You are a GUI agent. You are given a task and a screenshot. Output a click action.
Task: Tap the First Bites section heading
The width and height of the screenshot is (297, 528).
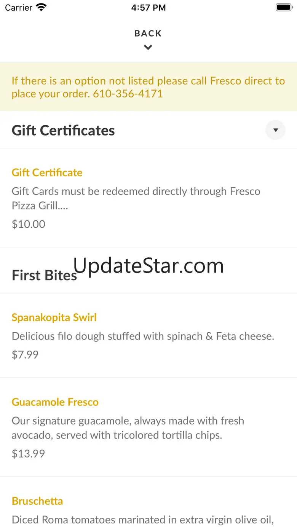point(44,275)
